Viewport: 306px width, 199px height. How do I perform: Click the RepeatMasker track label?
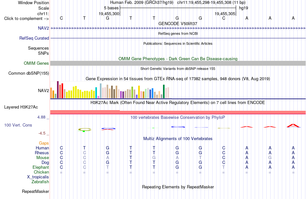pyautogui.click(x=35, y=191)
